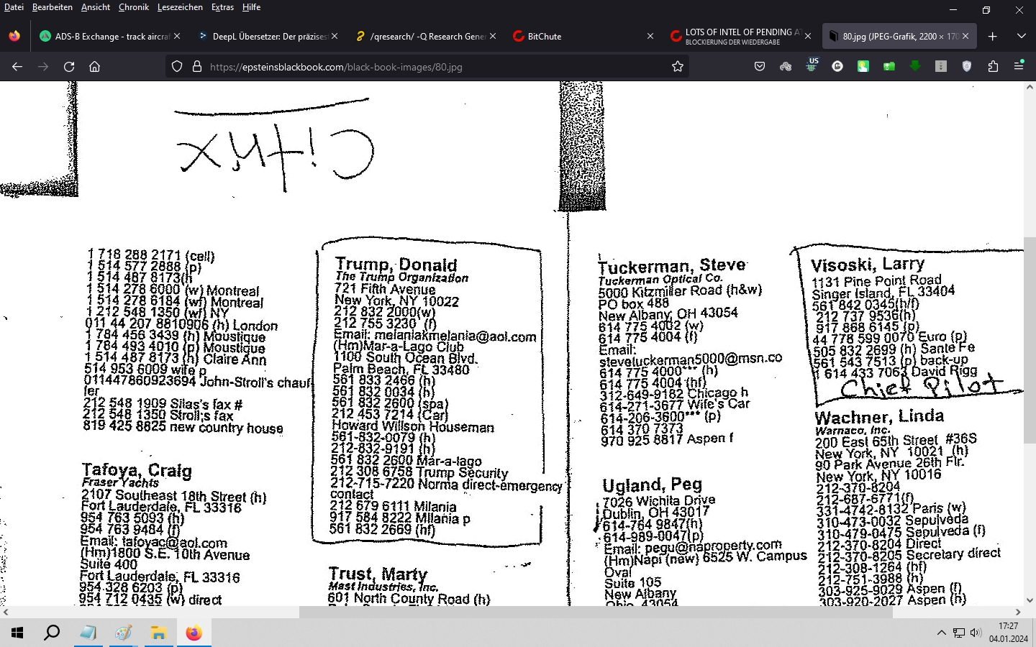Open a new tab with plus button

tap(992, 36)
